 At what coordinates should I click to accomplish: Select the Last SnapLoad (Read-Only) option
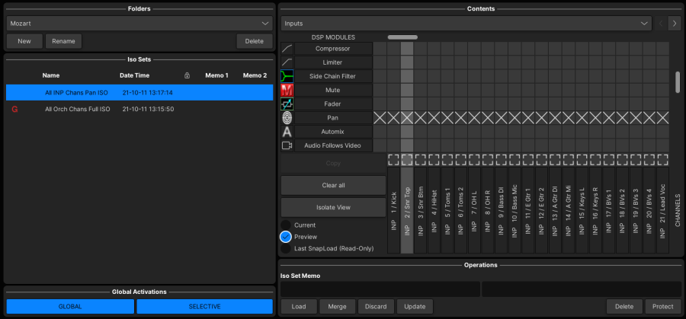tap(286, 248)
